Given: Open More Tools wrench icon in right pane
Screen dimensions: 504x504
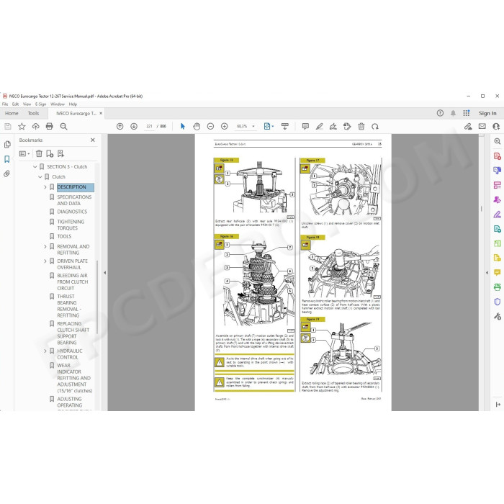Looking at the screenshot, I should (x=498, y=316).
